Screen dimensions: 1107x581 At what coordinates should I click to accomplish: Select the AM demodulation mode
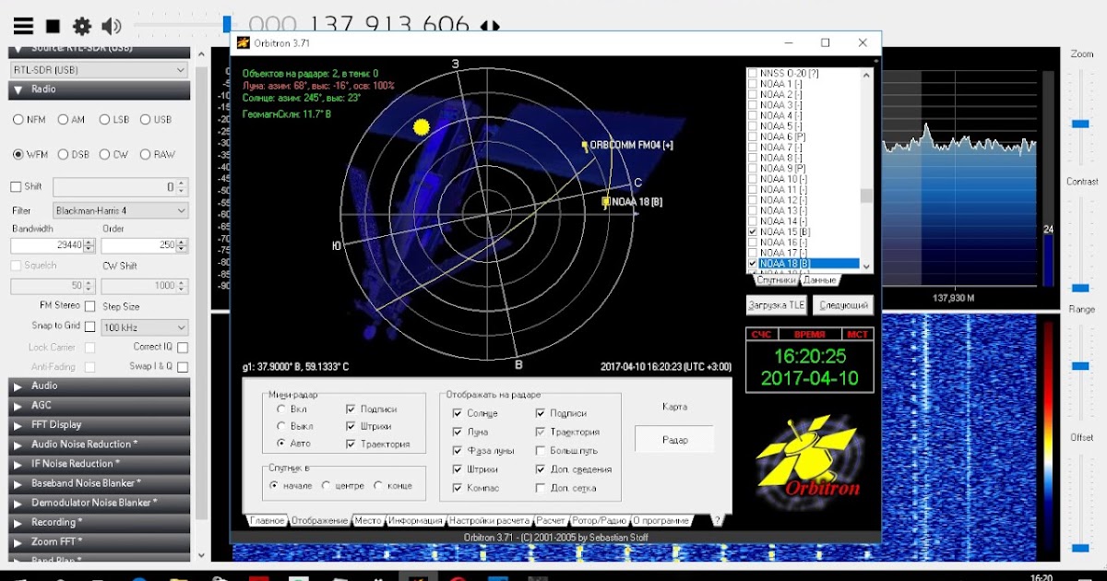pyautogui.click(x=63, y=120)
